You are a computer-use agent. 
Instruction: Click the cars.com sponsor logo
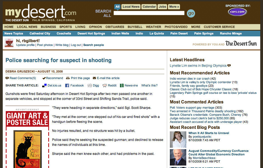click(237, 12)
